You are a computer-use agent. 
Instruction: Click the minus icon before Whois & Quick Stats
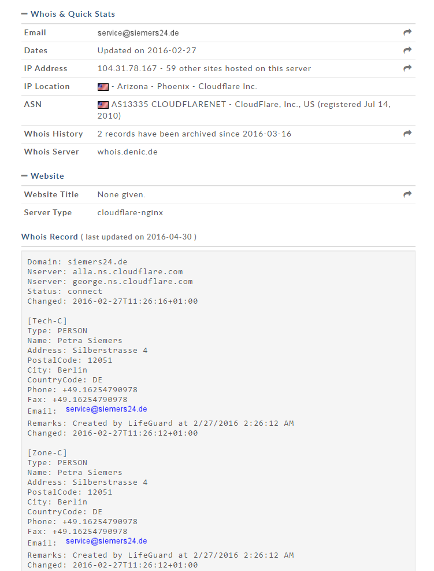(24, 14)
